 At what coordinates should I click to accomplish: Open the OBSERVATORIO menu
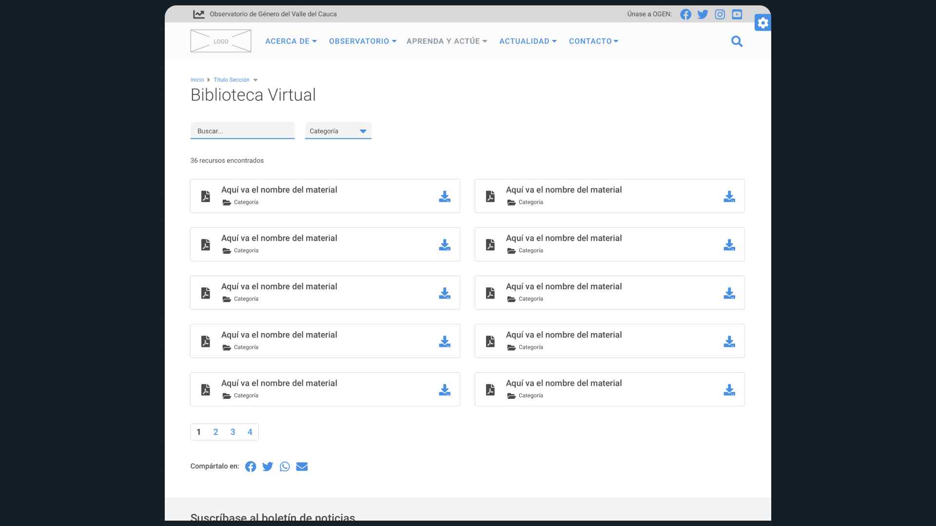pyautogui.click(x=362, y=41)
